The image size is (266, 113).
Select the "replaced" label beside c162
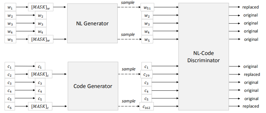point(251,106)
